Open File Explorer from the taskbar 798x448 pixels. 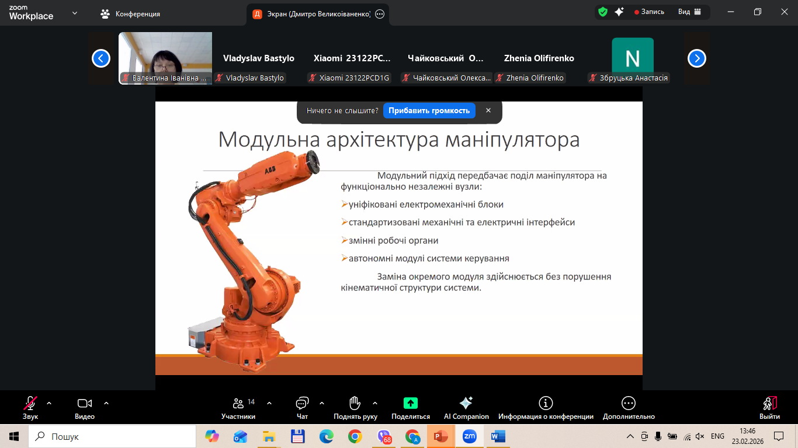(269, 436)
